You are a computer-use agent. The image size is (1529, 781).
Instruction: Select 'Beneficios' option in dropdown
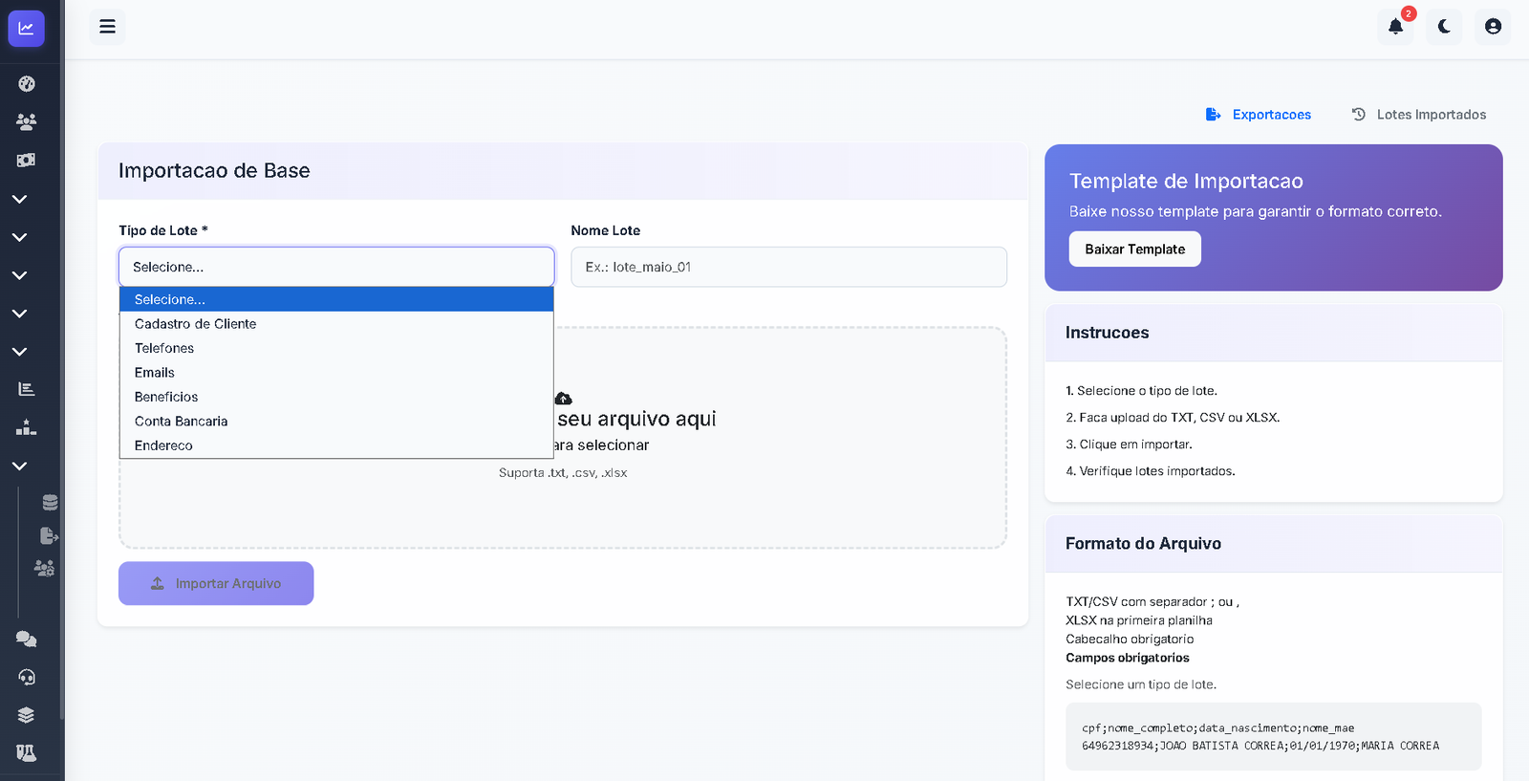pyautogui.click(x=336, y=397)
